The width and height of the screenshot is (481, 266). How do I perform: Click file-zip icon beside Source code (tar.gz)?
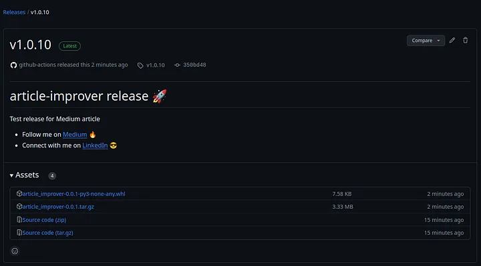click(19, 232)
